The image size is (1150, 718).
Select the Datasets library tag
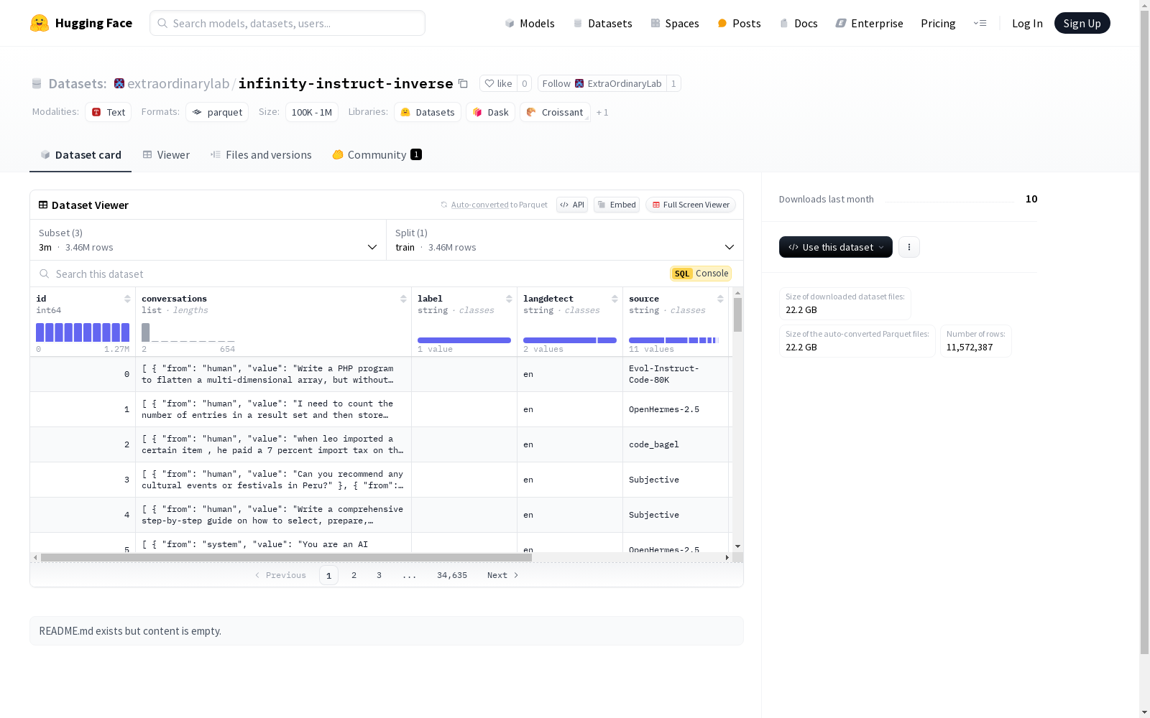(x=428, y=112)
